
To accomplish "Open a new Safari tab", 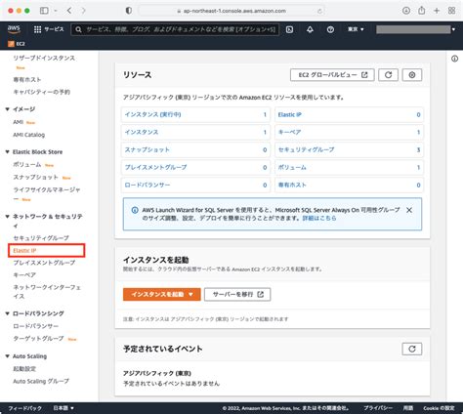I will [437, 11].
